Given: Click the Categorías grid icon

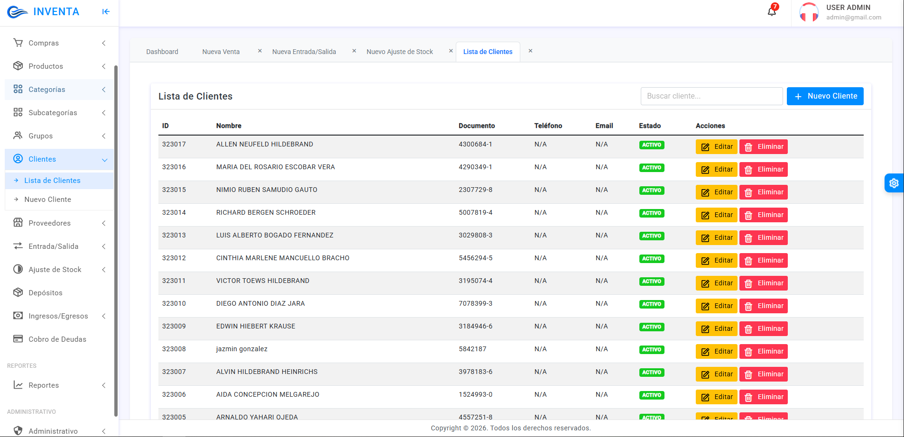Looking at the screenshot, I should click(x=18, y=89).
